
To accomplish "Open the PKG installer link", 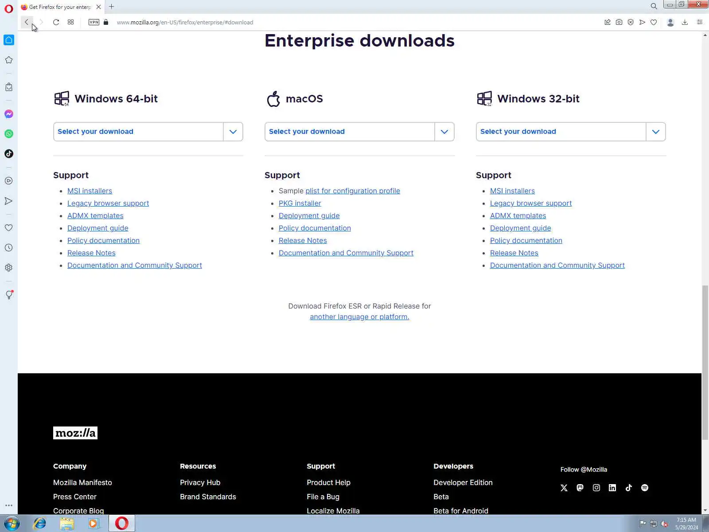I will click(300, 203).
